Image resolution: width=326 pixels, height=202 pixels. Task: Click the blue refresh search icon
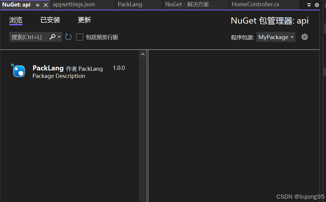point(68,37)
